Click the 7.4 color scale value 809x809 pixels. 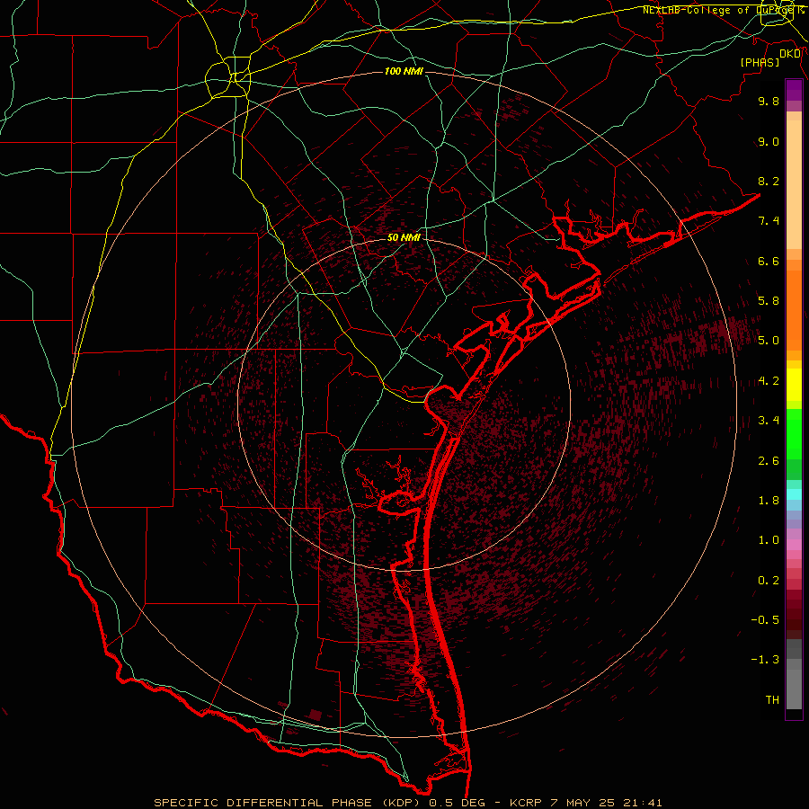pos(769,221)
